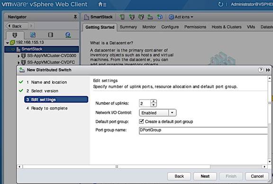This screenshot has width=273, height=184.
Task: Select the 192.168.155.13 tree item
Action: pyautogui.click(x=30, y=42)
